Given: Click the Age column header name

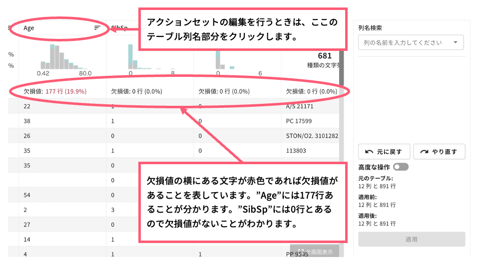Looking at the screenshot, I should point(28,28).
